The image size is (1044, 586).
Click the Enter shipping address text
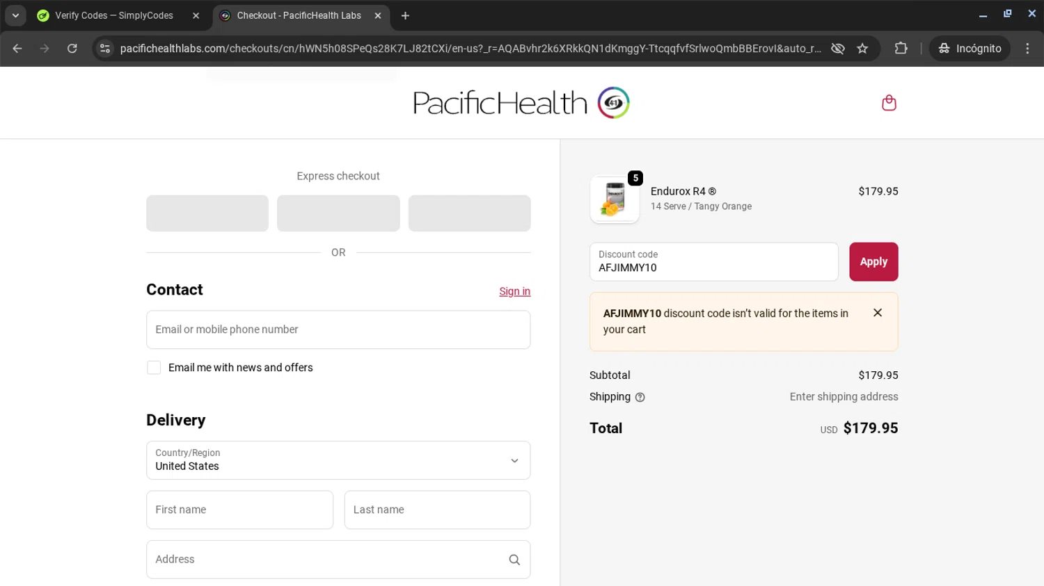coord(844,397)
